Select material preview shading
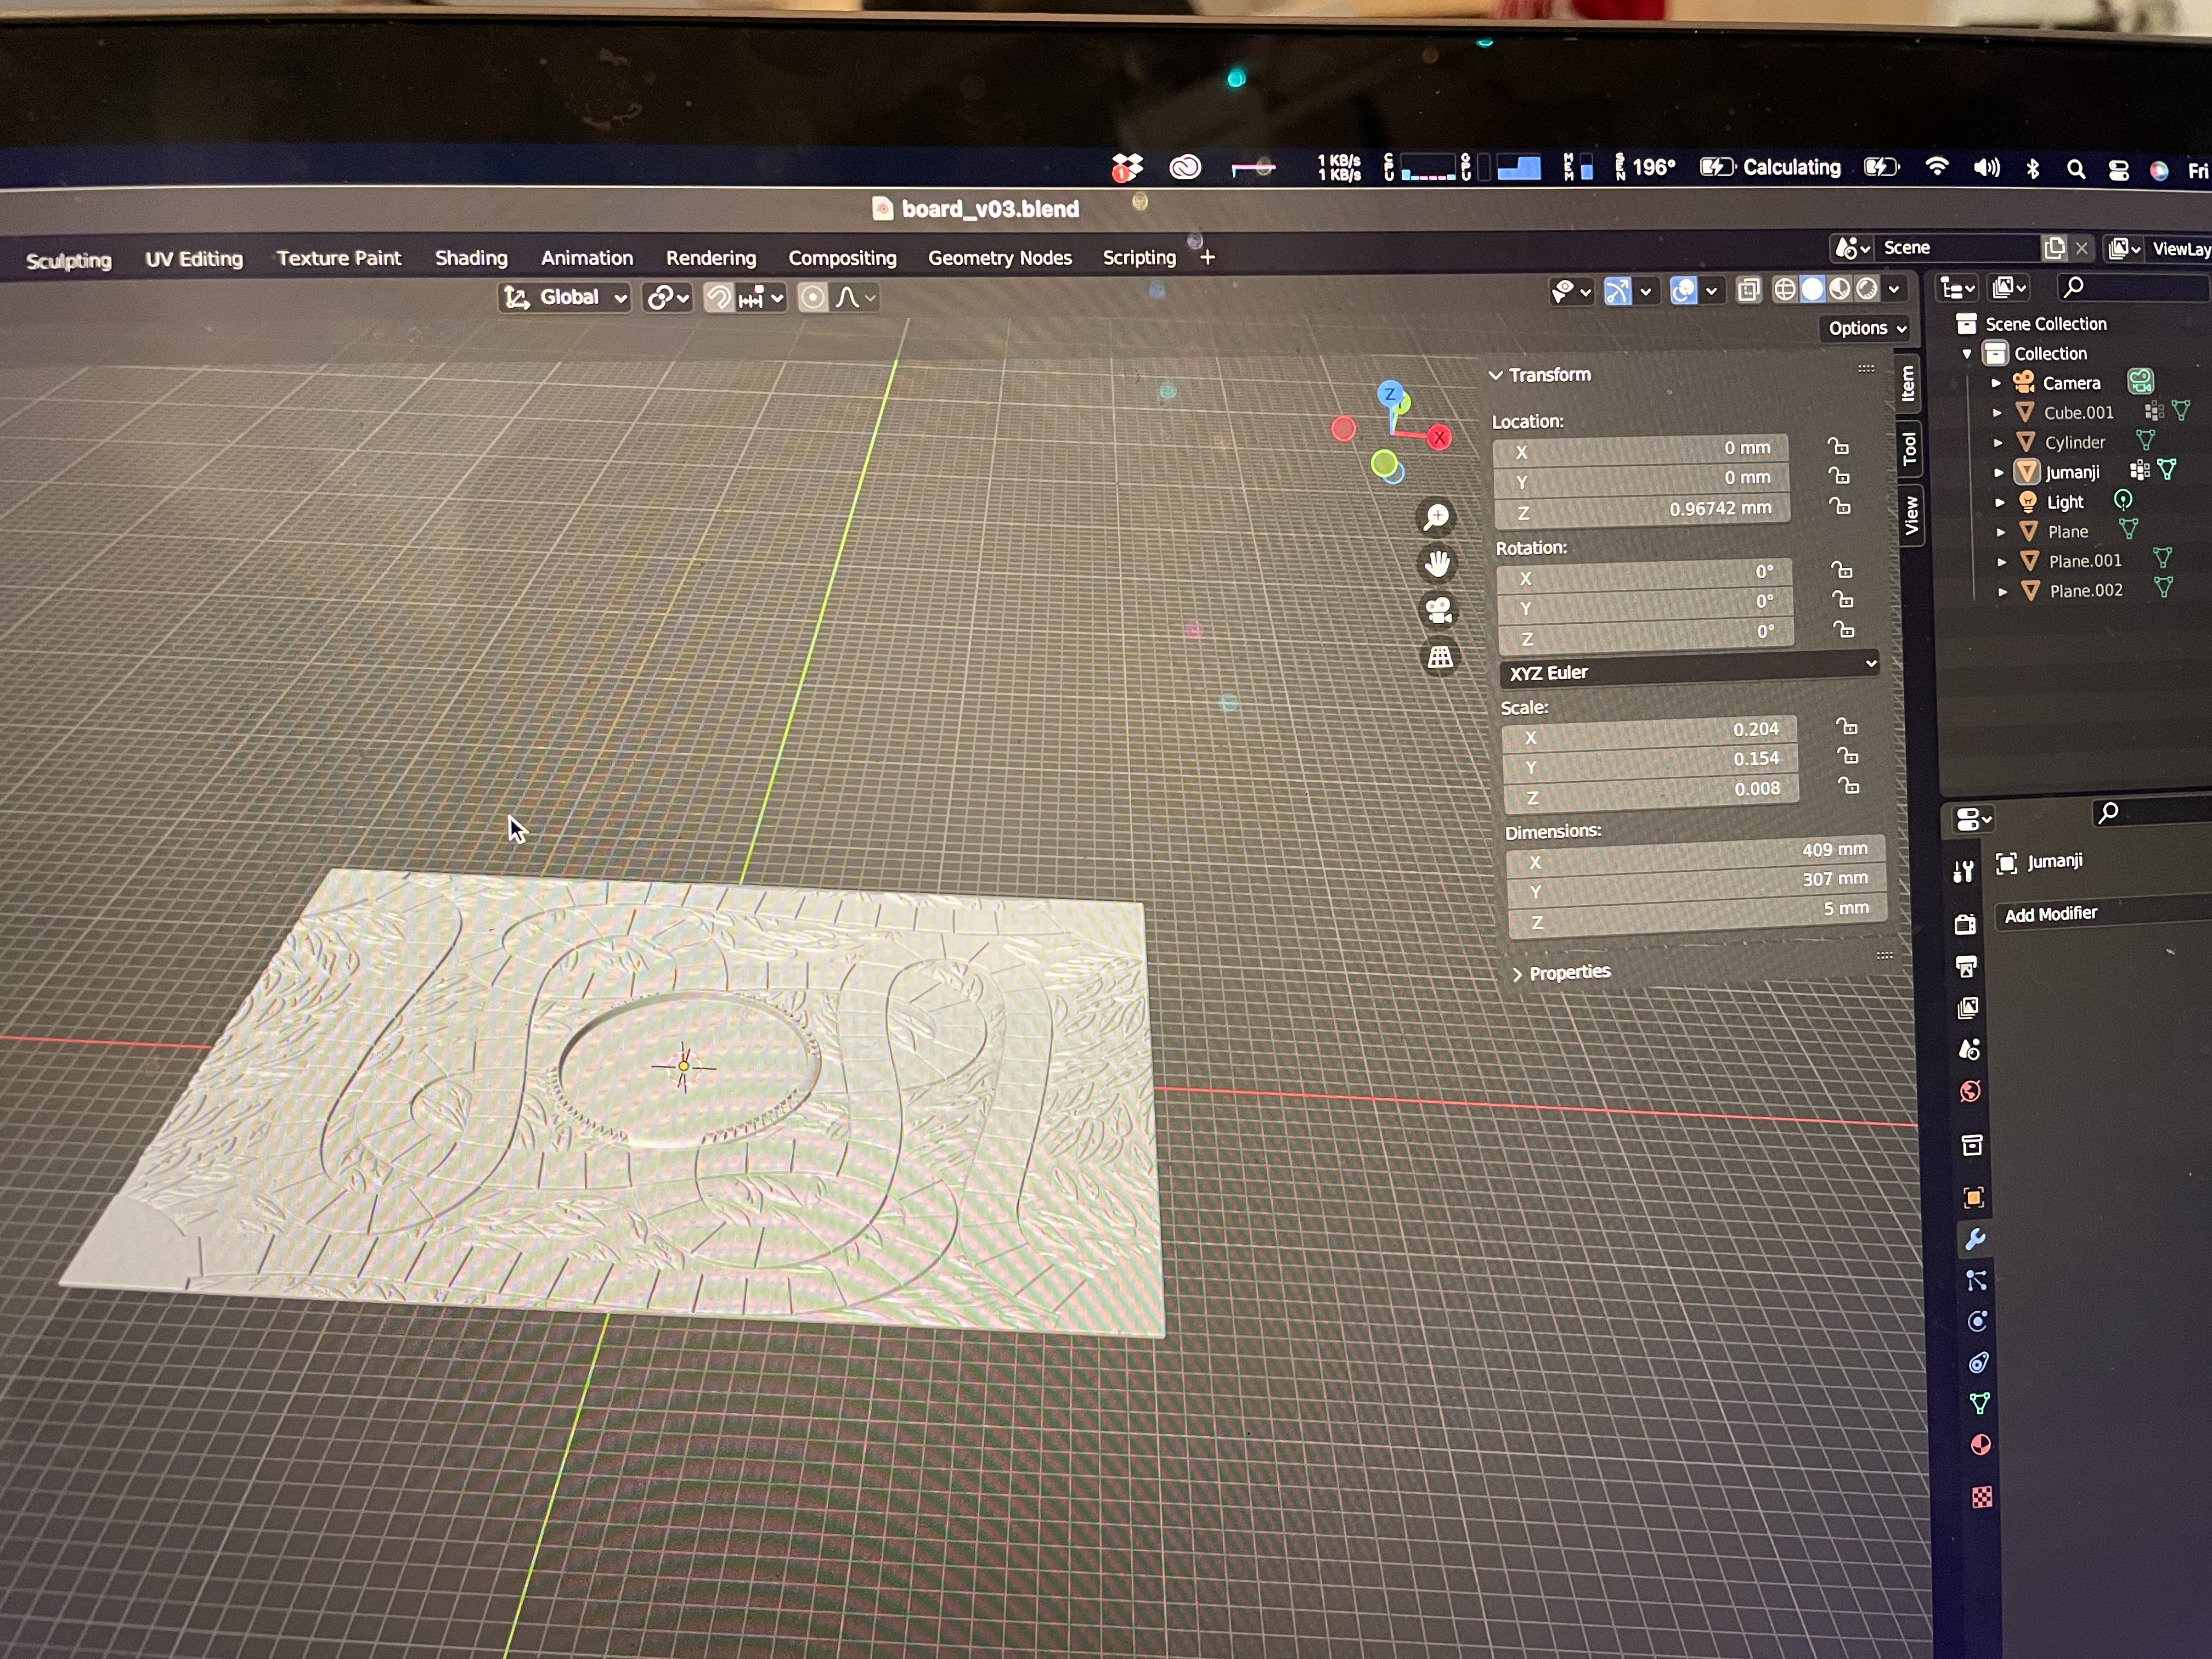The height and width of the screenshot is (1659, 2212). (1840, 290)
